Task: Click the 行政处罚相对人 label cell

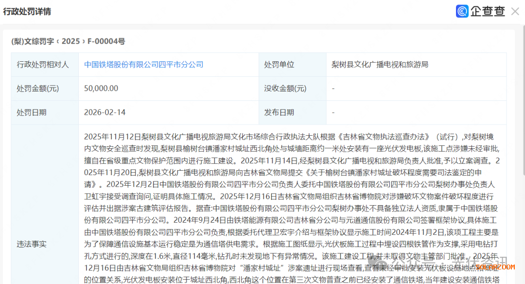Action: [43, 65]
